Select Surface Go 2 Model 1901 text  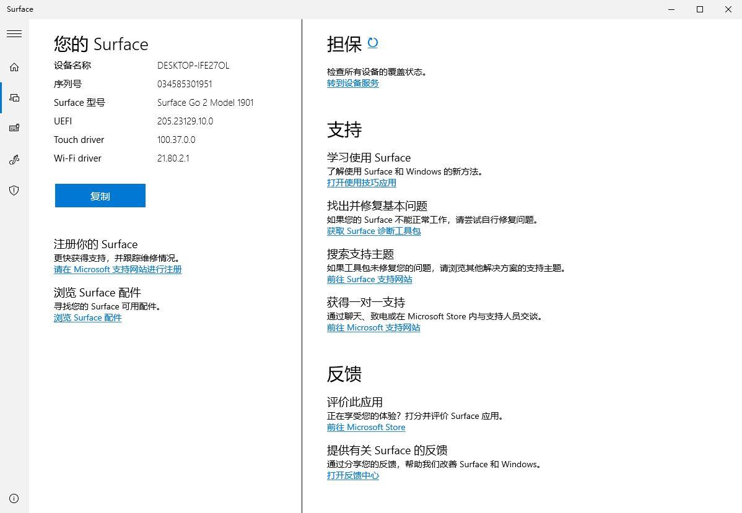(206, 103)
